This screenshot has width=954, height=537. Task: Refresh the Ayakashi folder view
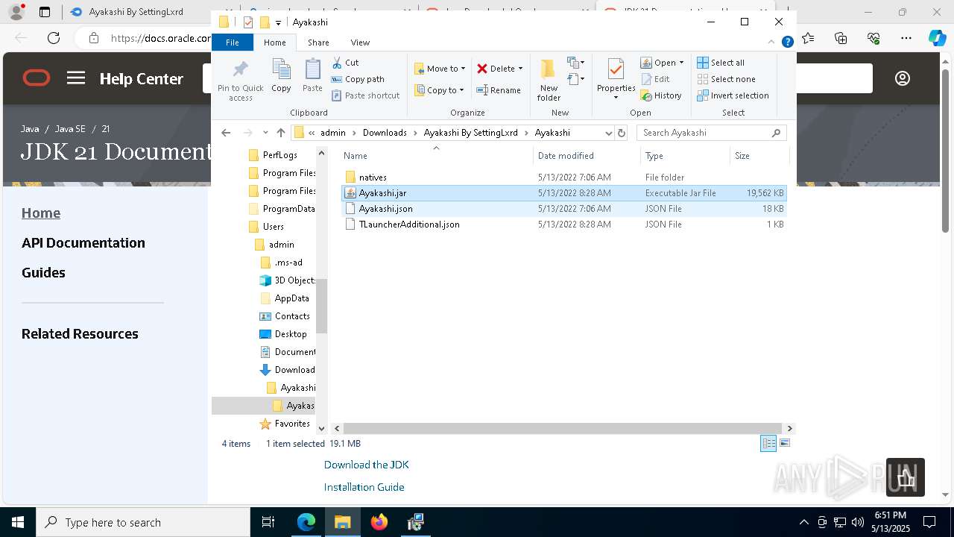tap(622, 133)
